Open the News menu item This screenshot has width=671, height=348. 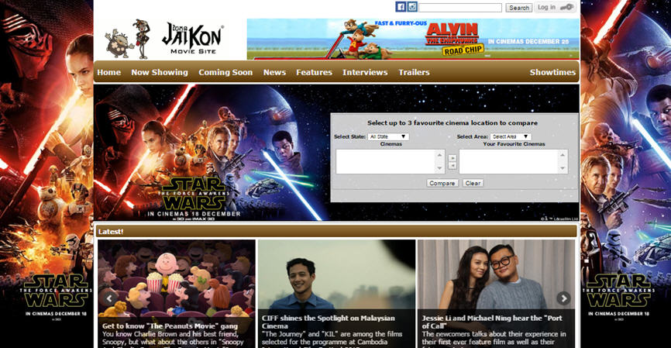click(x=274, y=72)
